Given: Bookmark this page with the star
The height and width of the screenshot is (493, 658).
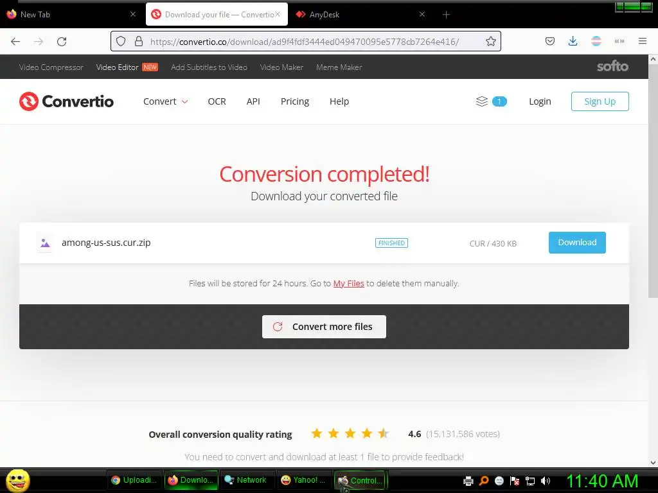Looking at the screenshot, I should [490, 41].
